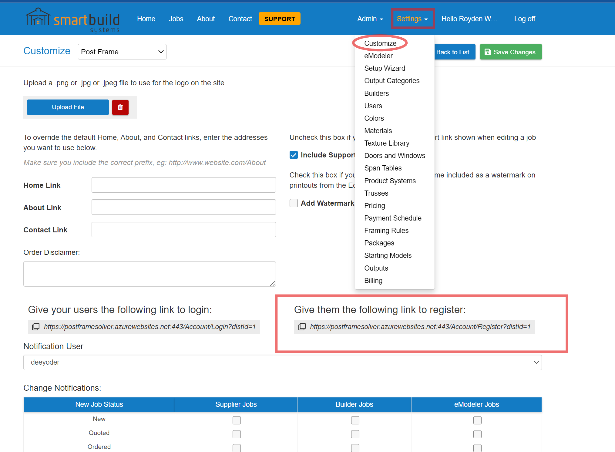The image size is (615, 452).
Task: Copy the login link via copy icon
Action: [36, 327]
